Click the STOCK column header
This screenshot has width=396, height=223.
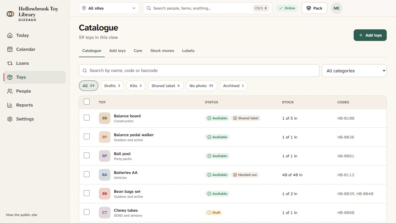click(288, 102)
